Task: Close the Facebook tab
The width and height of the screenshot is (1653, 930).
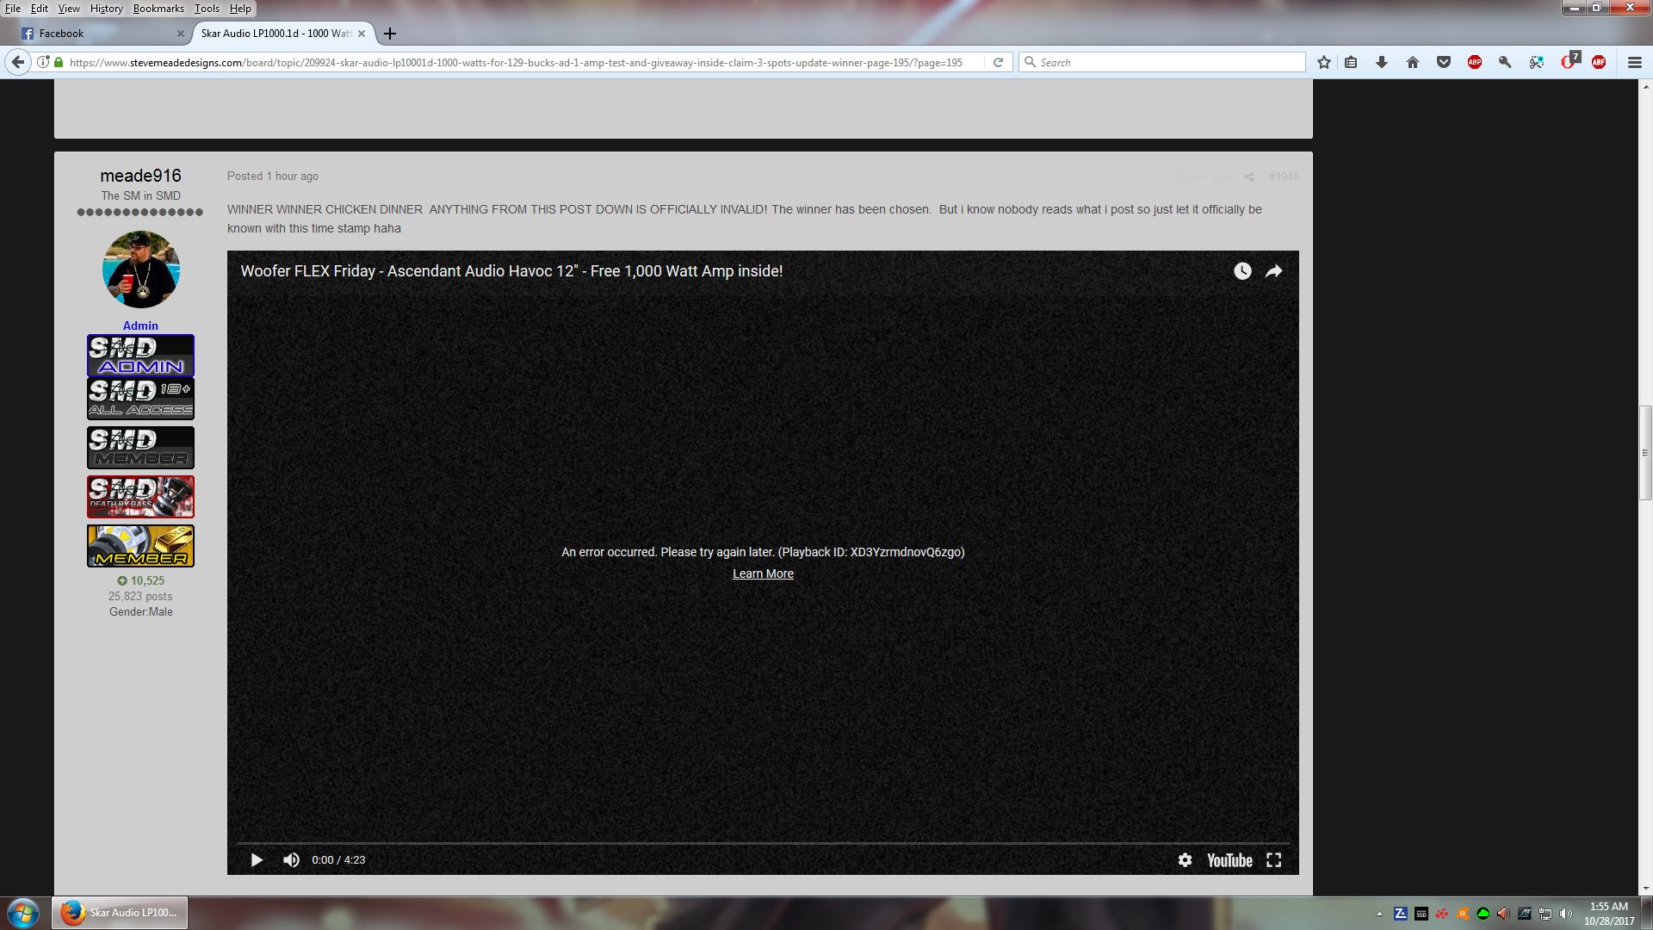Action: tap(180, 34)
